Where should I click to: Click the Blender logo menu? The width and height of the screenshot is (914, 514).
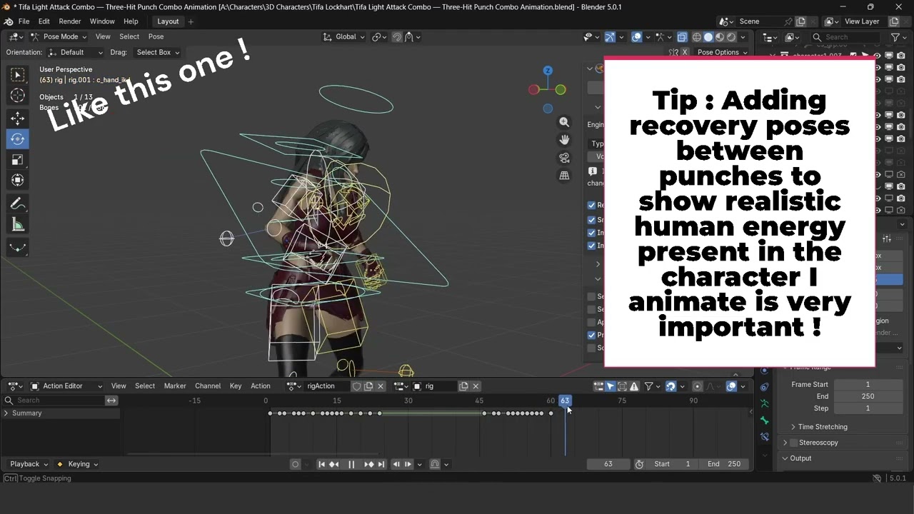click(x=8, y=21)
